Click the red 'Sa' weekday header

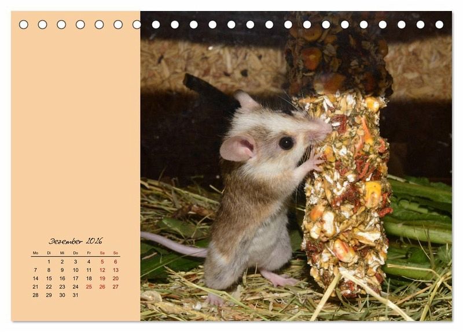(102, 253)
